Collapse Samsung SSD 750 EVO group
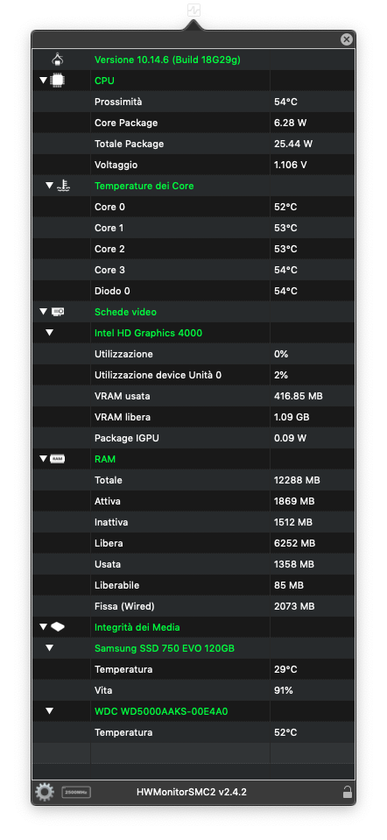Screen dimensions: 387x840 click(x=50, y=647)
